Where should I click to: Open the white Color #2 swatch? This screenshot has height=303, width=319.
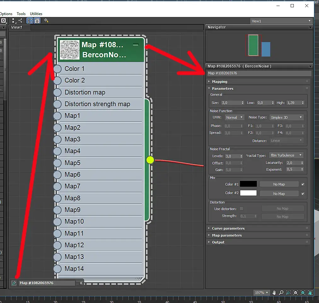[x=248, y=193]
